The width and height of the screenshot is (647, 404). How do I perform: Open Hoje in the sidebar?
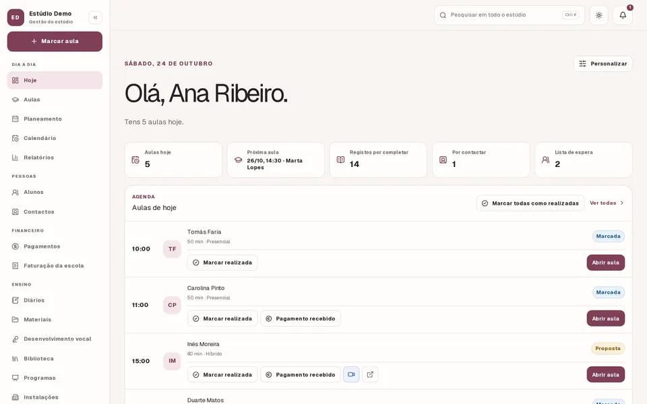coord(55,80)
